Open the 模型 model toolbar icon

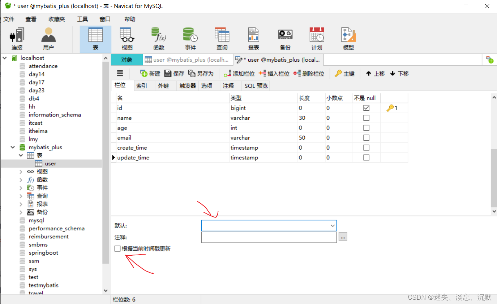(x=348, y=39)
